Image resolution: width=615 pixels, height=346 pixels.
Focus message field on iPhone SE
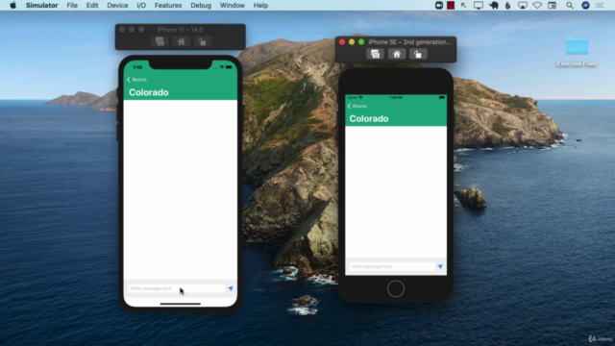392,266
